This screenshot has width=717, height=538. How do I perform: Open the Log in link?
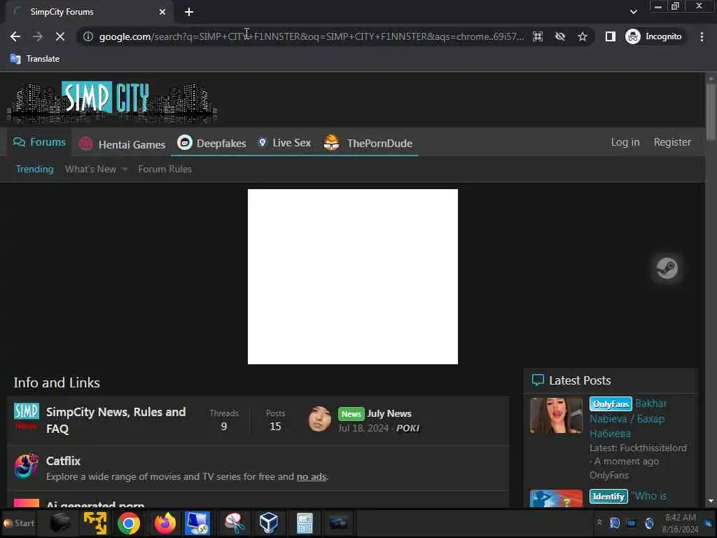point(625,142)
